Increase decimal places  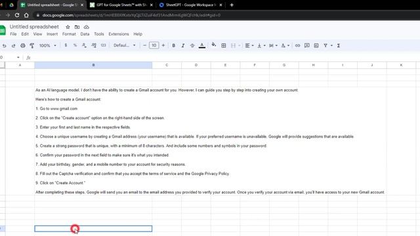(x=94, y=45)
